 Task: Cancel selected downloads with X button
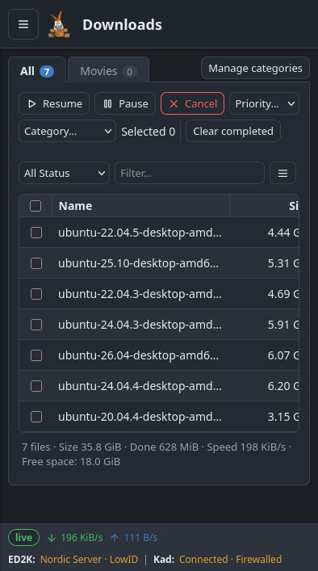192,104
